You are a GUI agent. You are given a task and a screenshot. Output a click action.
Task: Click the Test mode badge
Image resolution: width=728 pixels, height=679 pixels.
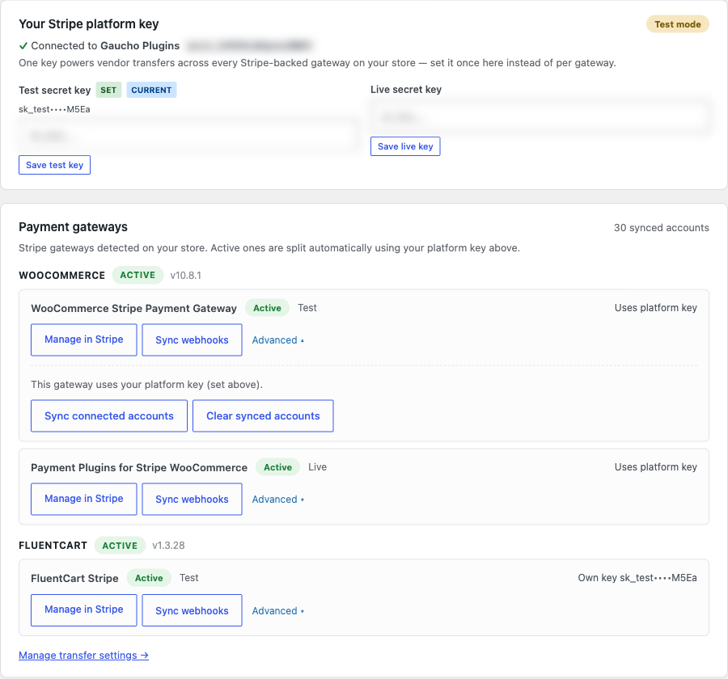pos(677,24)
